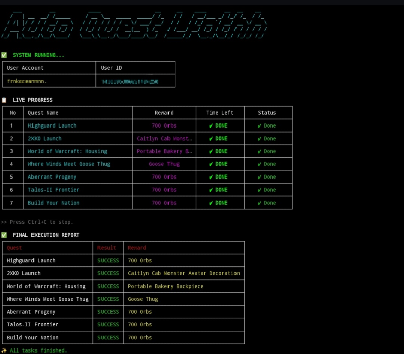404x354 pixels.
Task: Click the SYSTEM RUNNING... status text
Action: tap(39, 55)
